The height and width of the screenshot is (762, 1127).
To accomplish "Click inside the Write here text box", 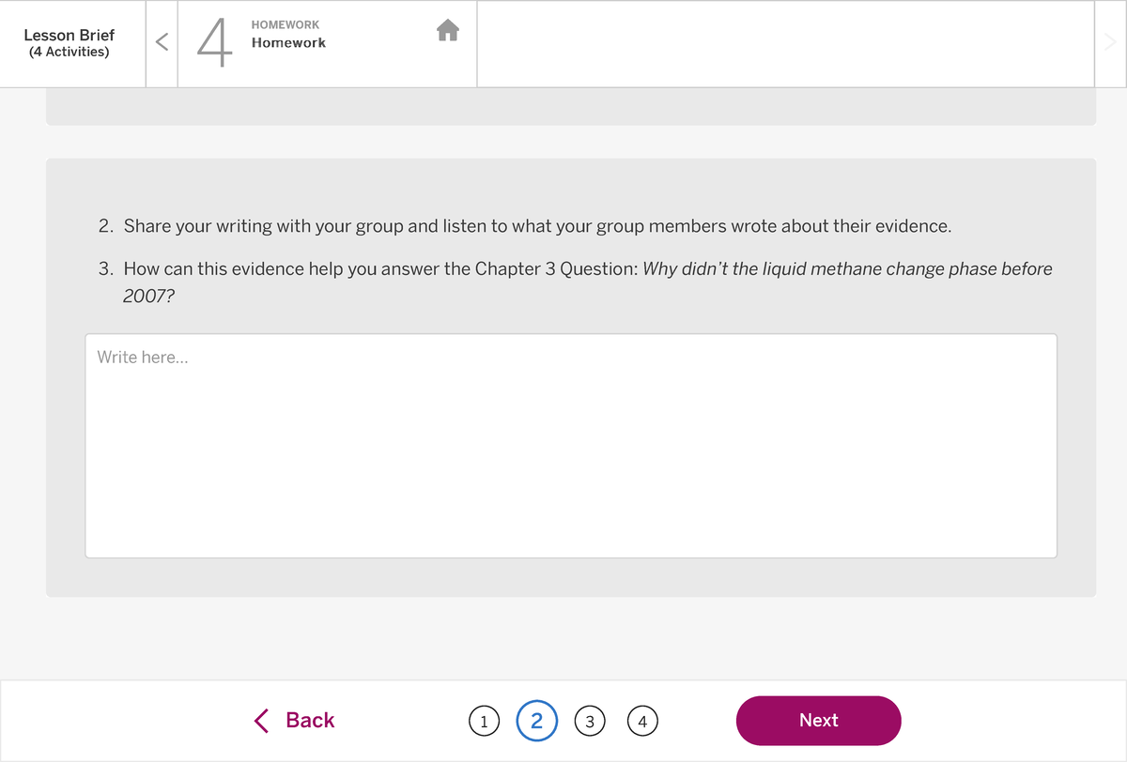I will pyautogui.click(x=570, y=444).
